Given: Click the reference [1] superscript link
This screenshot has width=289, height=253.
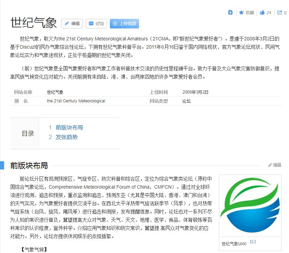Looking at the screenshot, I should (x=253, y=242).
